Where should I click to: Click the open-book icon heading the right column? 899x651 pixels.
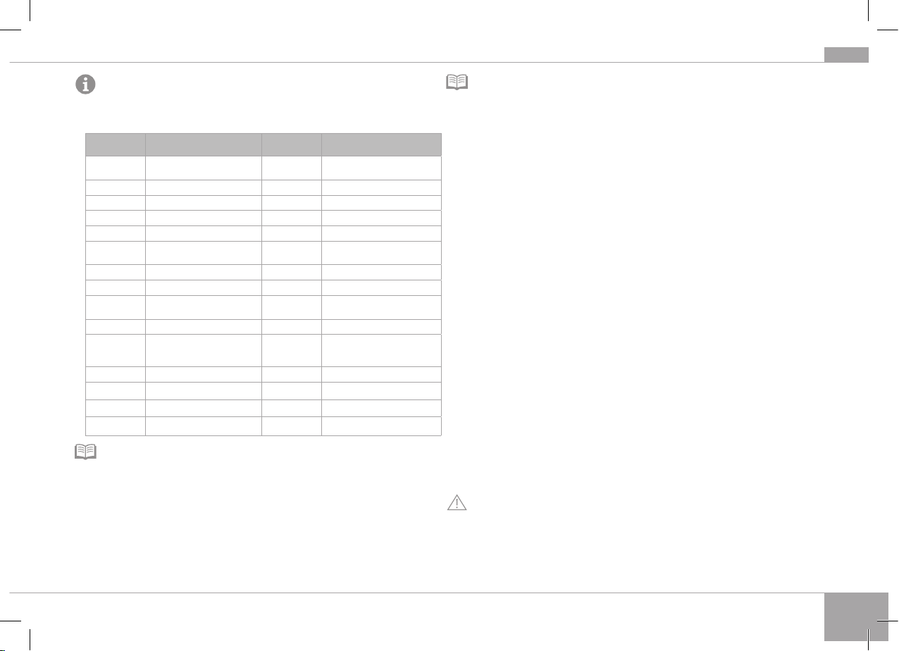pyautogui.click(x=457, y=83)
